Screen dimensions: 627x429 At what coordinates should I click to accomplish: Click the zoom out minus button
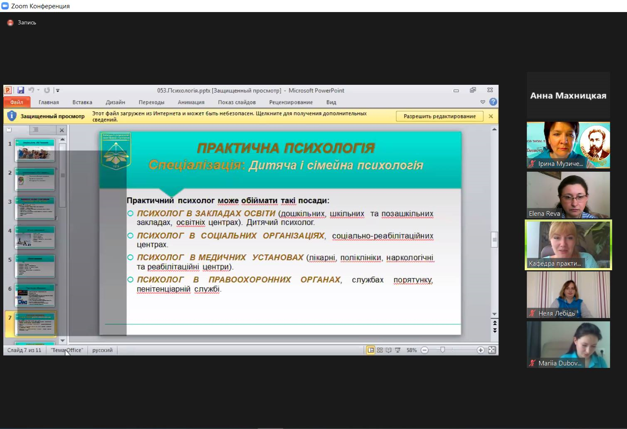coord(425,350)
